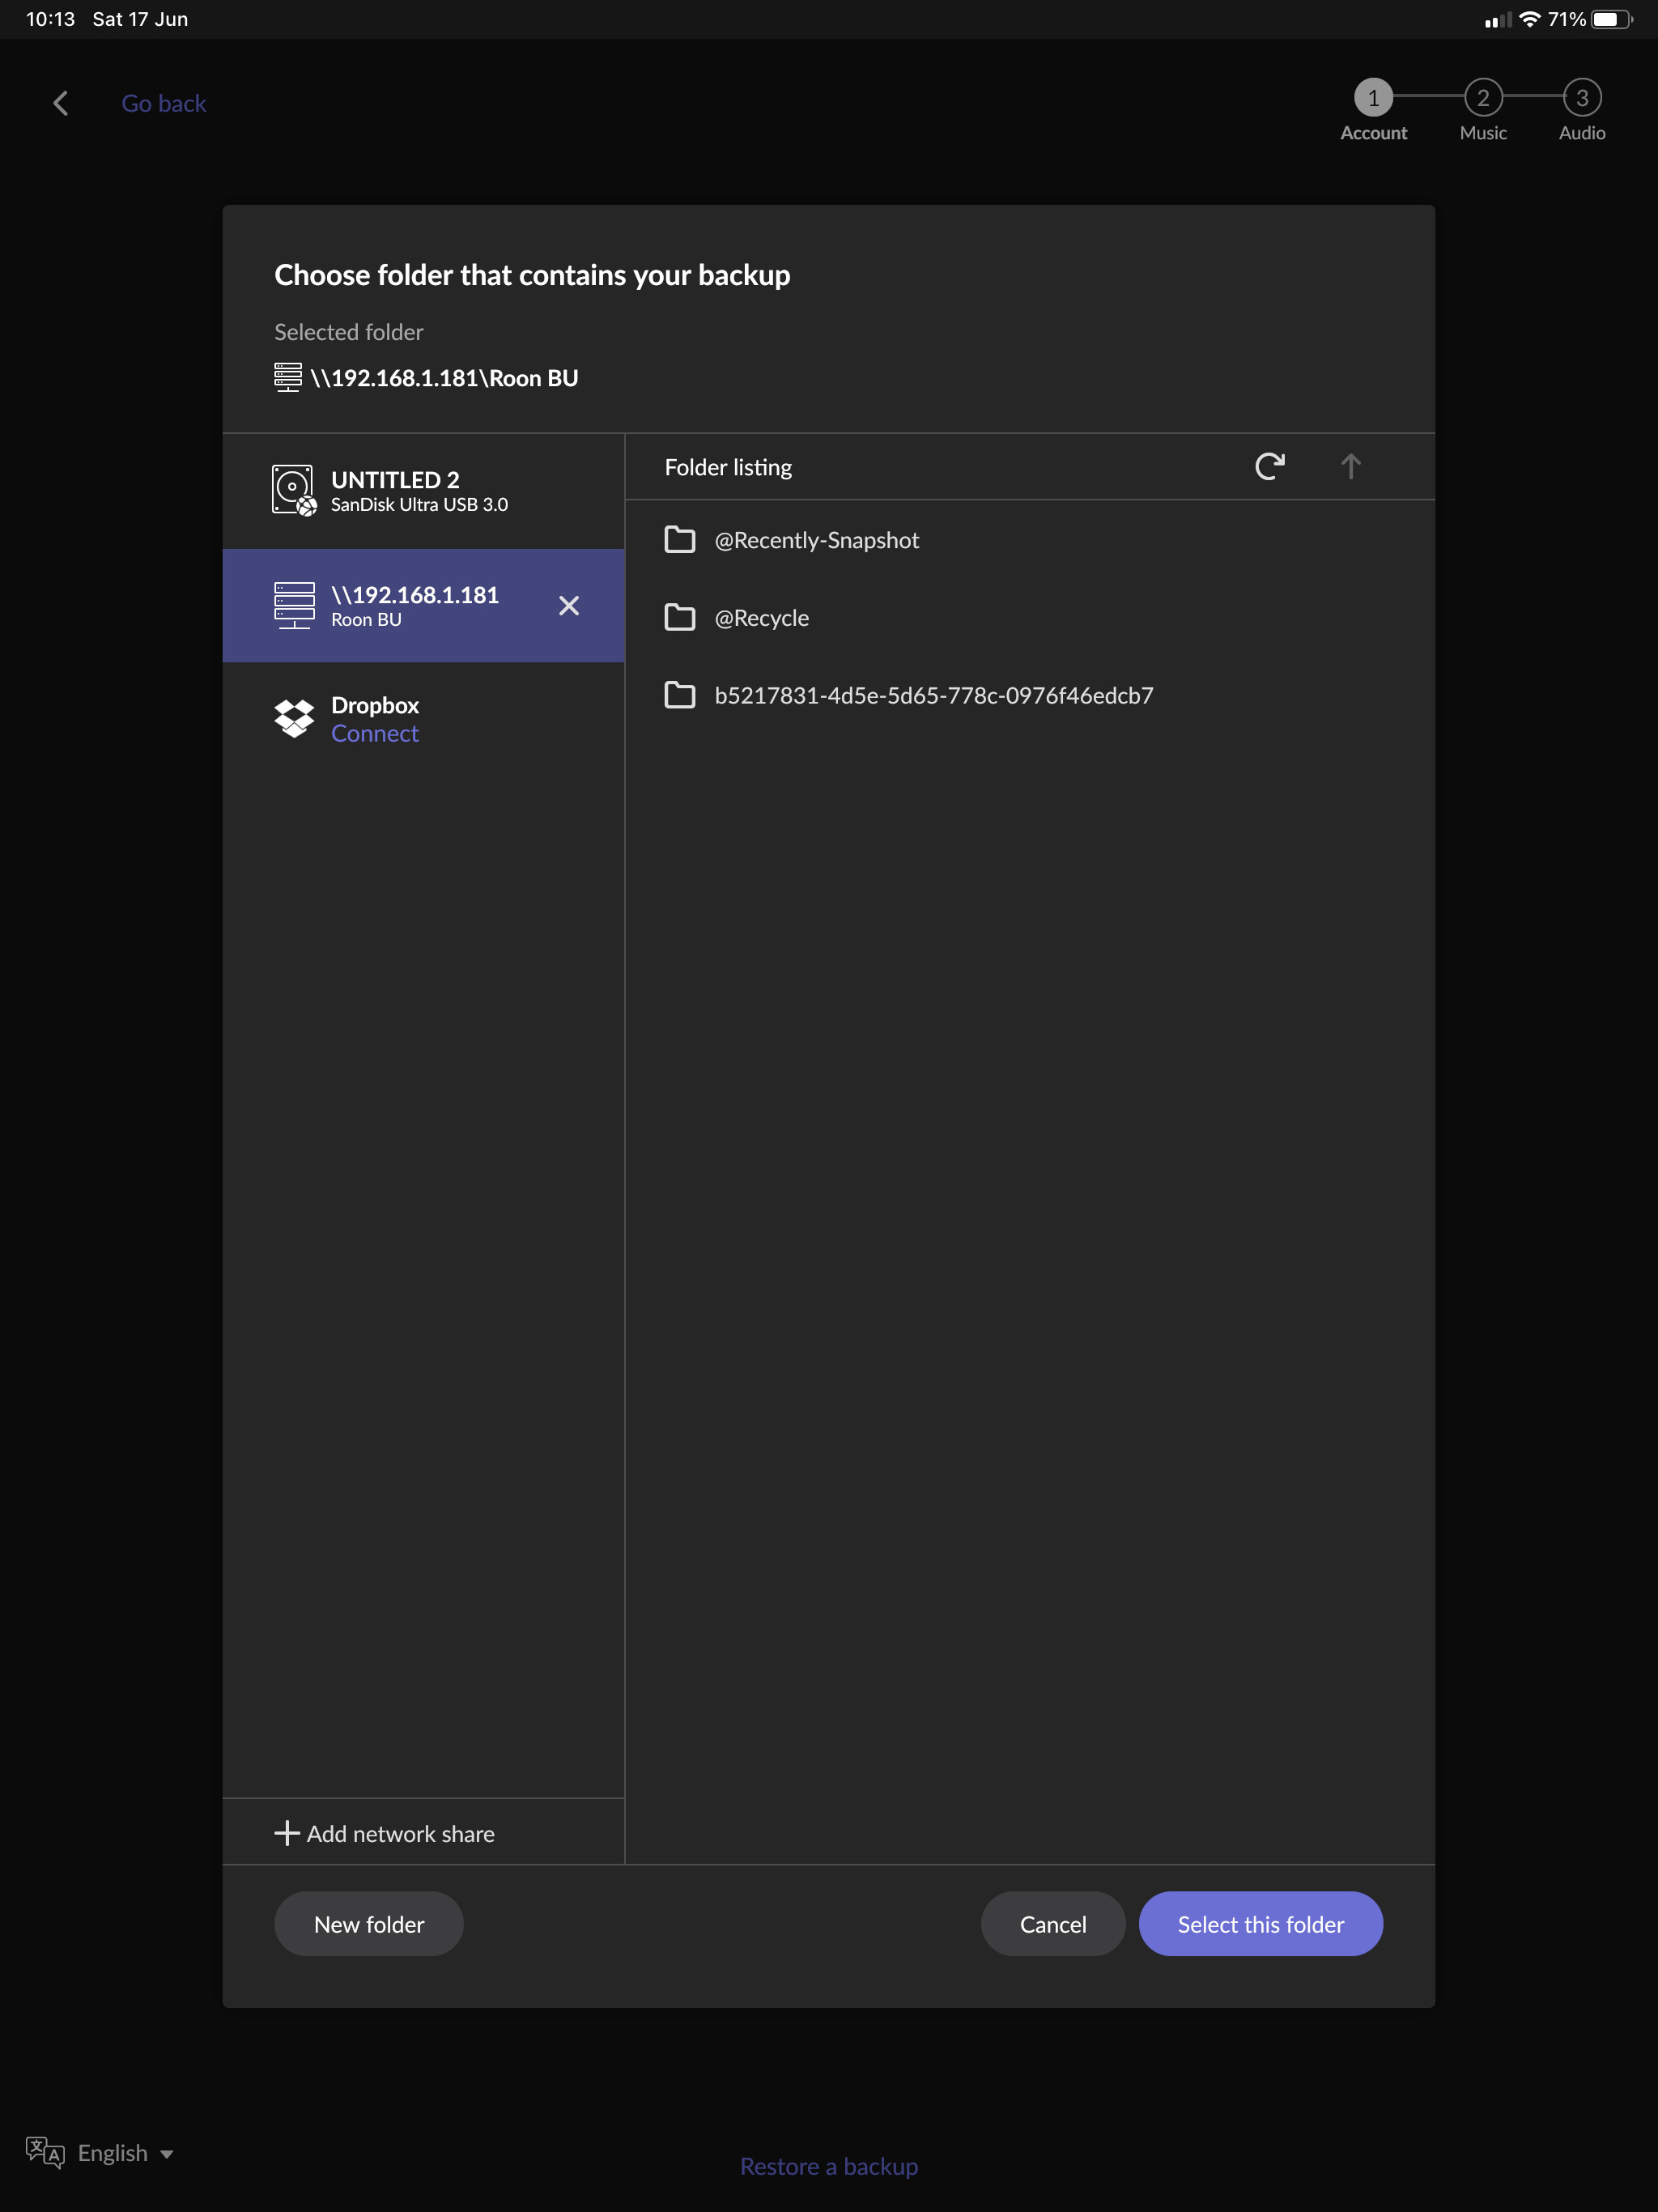Click the Dropbox logo icon
This screenshot has width=1658, height=2212.
coord(294,718)
